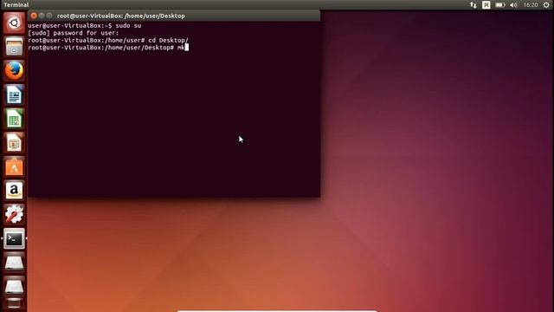The image size is (554, 312).
Task: Open the session gear menu
Action: click(546, 5)
